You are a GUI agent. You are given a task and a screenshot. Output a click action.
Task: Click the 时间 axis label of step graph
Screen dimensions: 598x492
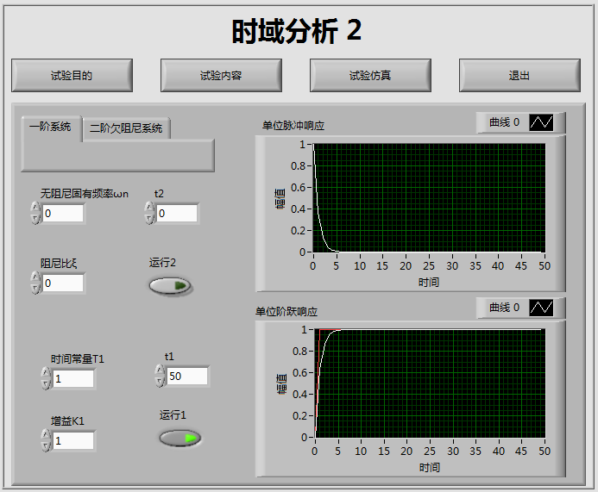(430, 467)
